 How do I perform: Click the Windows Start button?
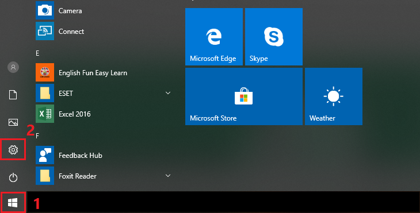[13, 203]
